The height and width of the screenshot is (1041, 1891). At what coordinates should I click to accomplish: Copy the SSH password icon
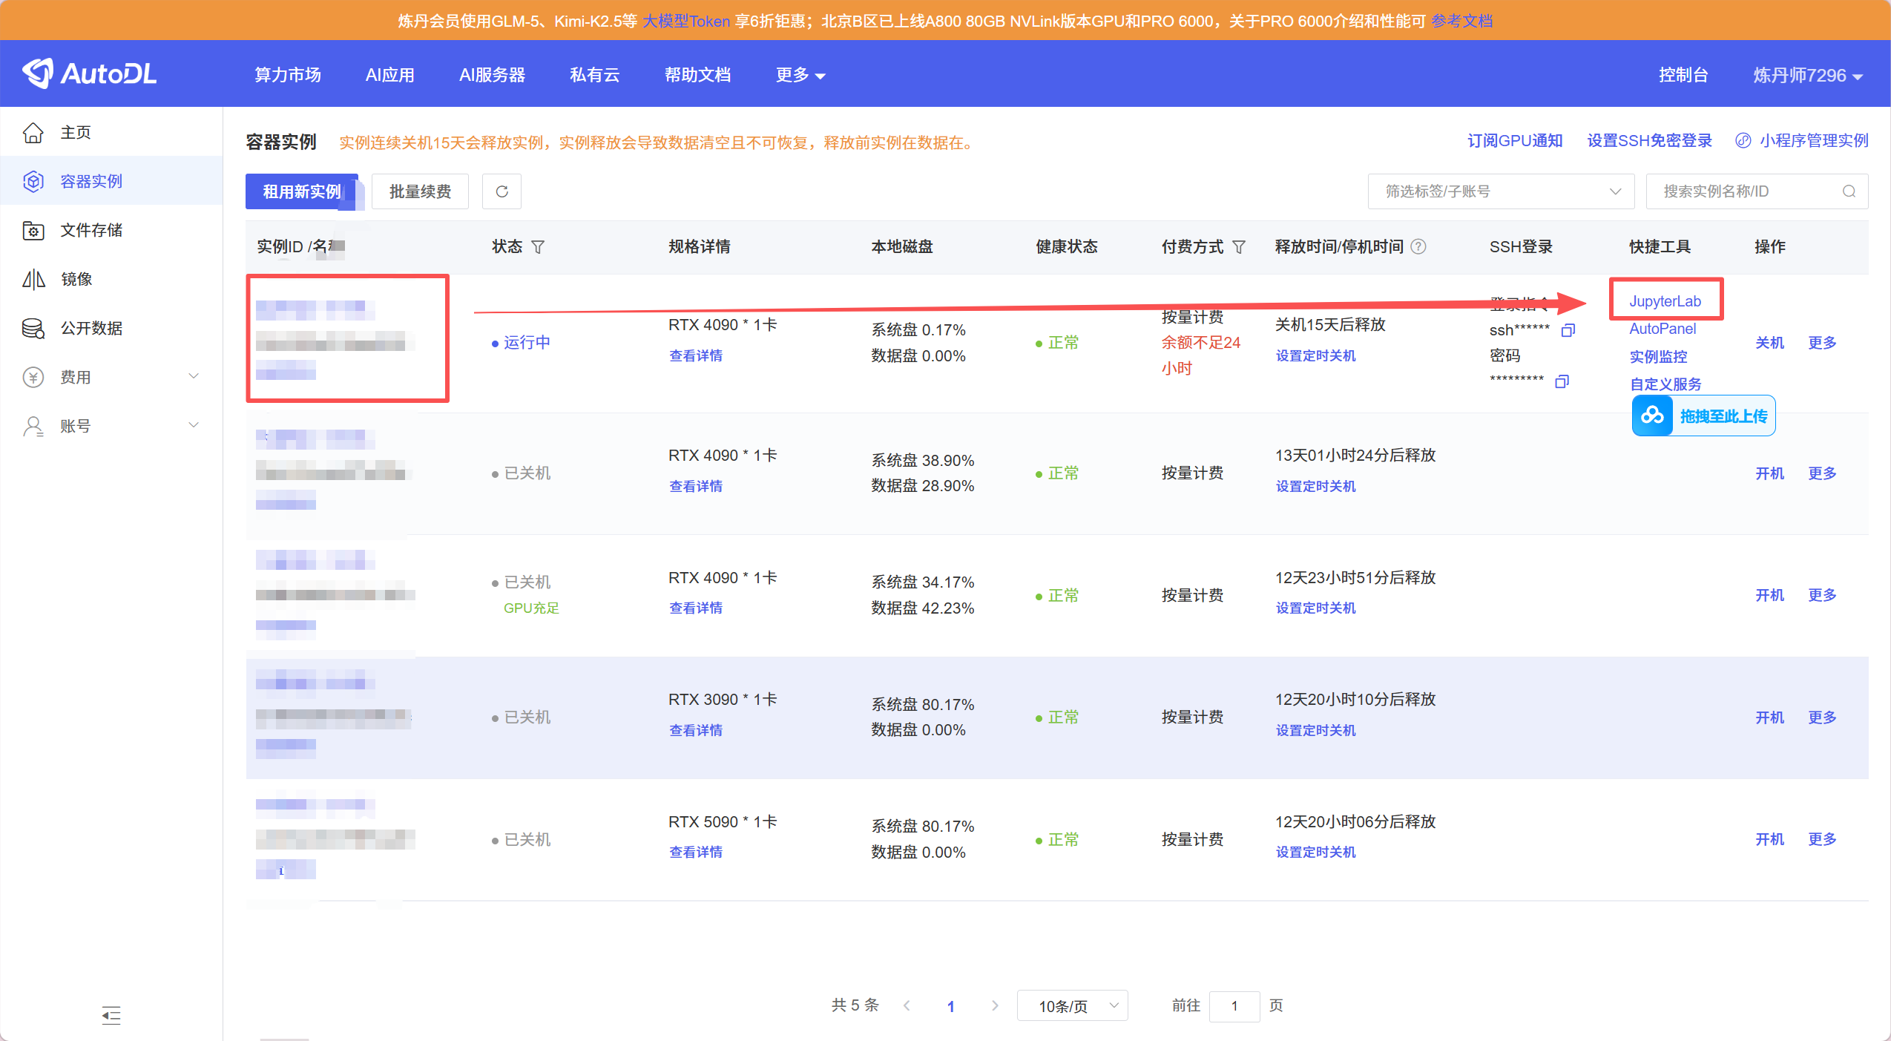(1562, 381)
